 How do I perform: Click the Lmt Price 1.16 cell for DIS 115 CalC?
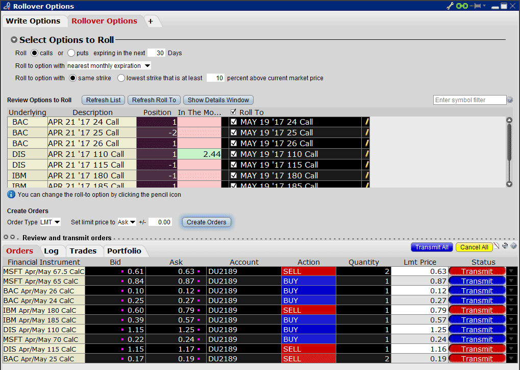(419, 349)
